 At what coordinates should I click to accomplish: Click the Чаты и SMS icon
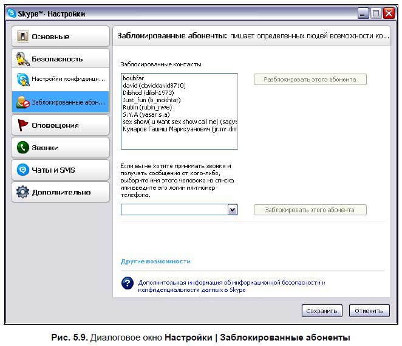click(x=23, y=170)
